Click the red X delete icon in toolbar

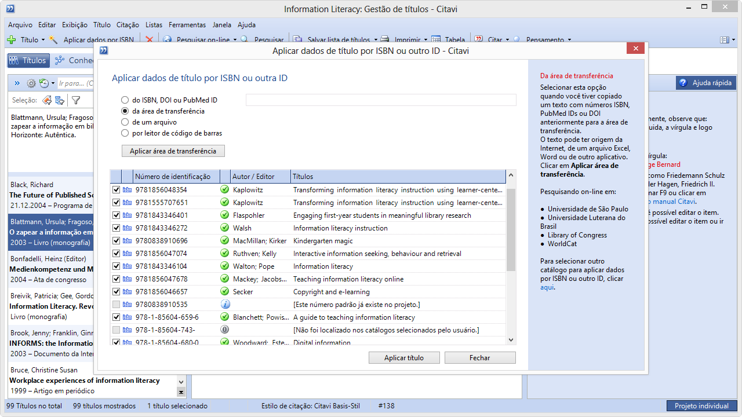pos(149,40)
